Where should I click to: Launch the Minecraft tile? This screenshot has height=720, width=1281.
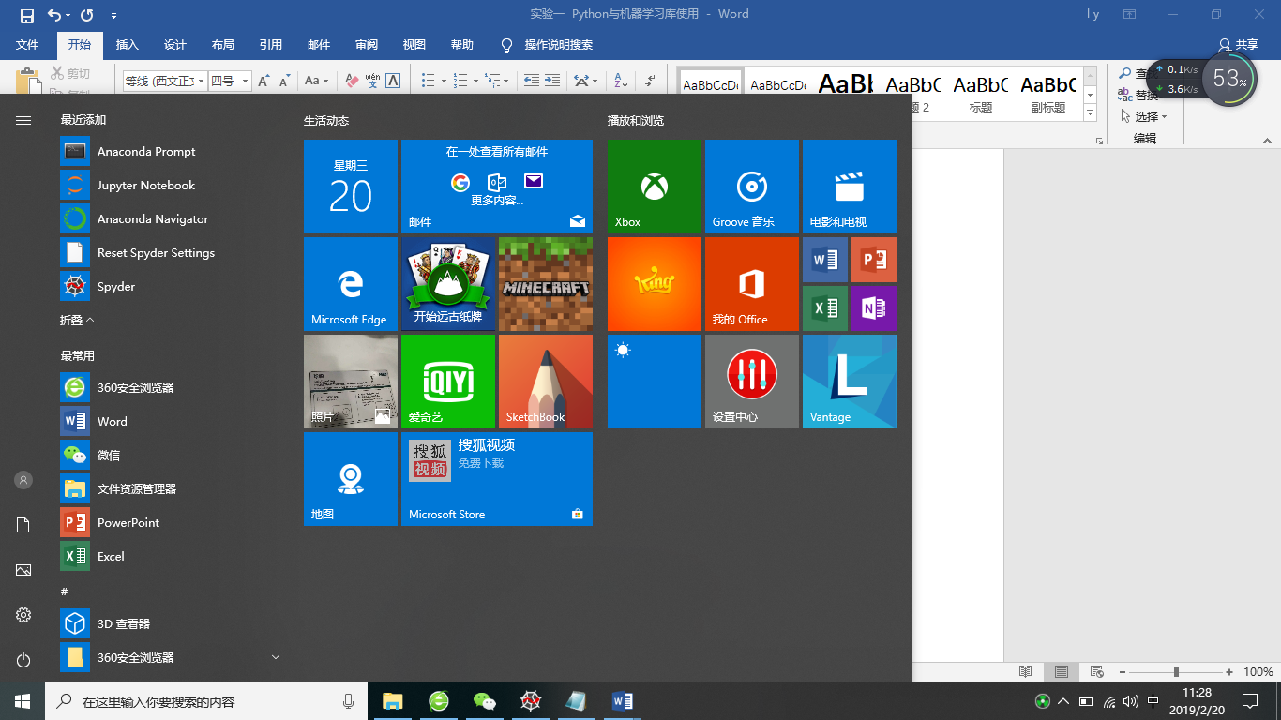click(546, 284)
